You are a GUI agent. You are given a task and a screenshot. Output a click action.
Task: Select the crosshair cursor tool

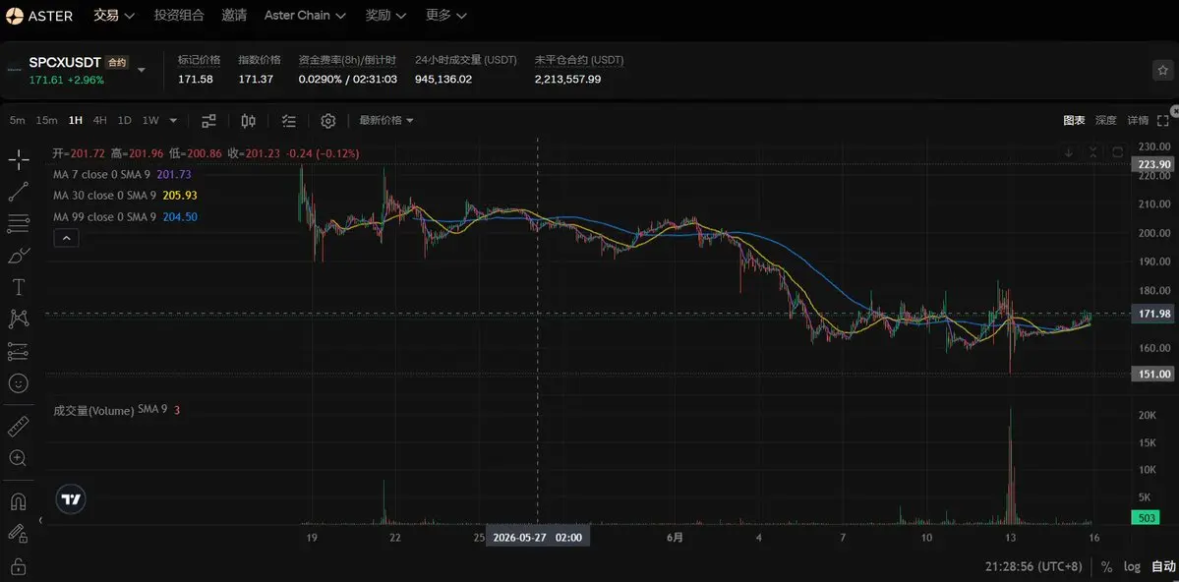click(x=18, y=159)
